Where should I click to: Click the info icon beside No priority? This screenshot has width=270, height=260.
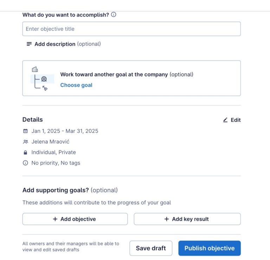[x=25, y=163]
